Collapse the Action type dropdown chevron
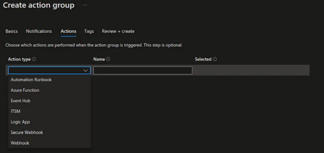 (x=85, y=70)
